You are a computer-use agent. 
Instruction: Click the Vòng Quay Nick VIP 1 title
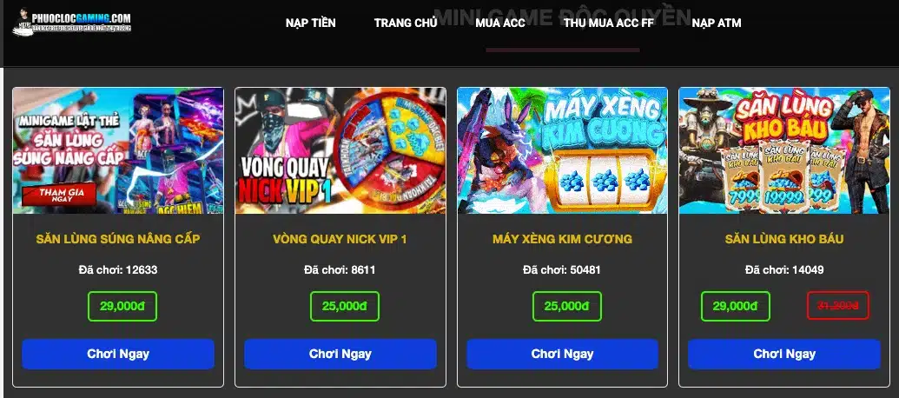[x=340, y=239]
